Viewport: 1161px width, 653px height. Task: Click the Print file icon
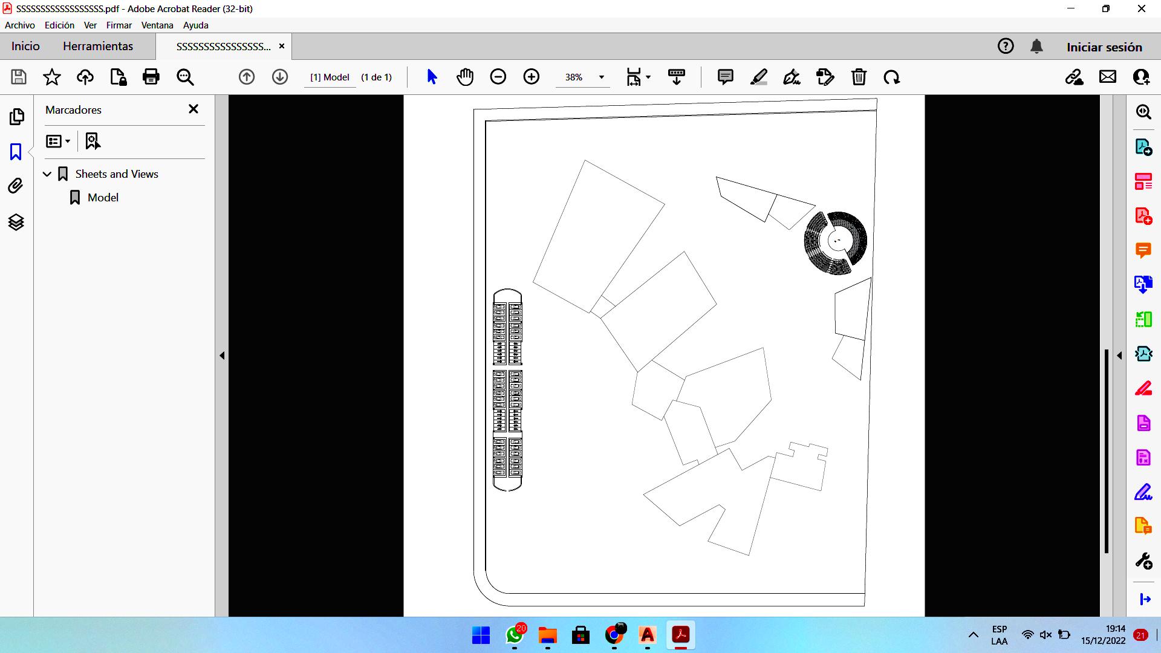[151, 77]
